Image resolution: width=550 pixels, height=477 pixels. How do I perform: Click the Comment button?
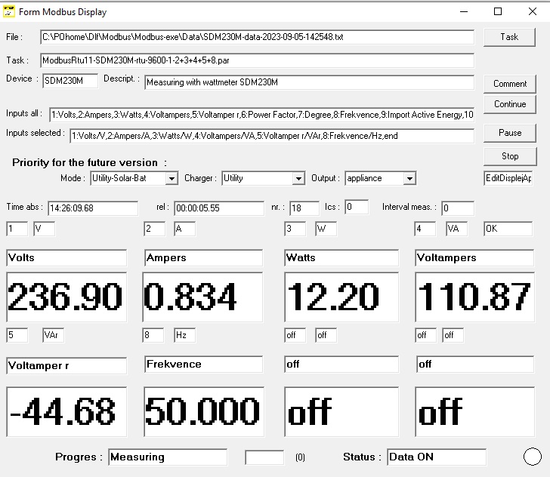(x=510, y=84)
